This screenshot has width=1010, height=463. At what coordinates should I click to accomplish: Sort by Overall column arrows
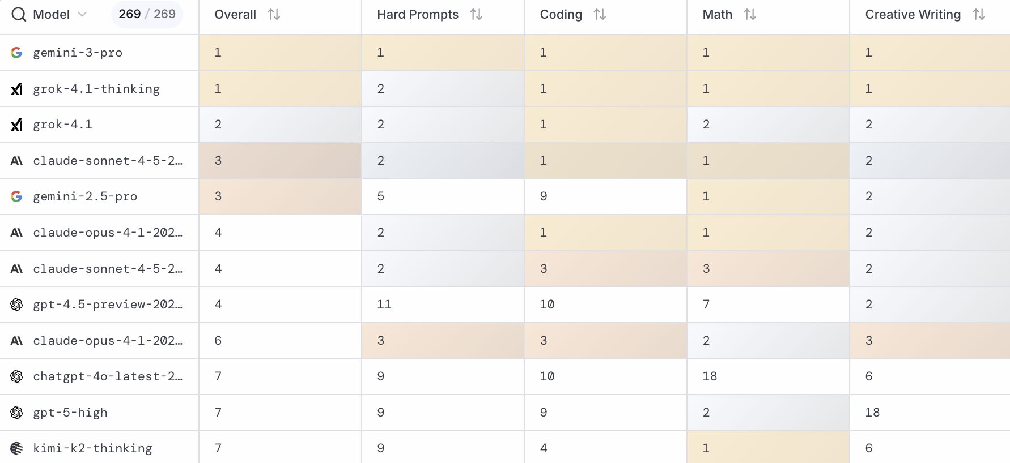click(x=274, y=15)
